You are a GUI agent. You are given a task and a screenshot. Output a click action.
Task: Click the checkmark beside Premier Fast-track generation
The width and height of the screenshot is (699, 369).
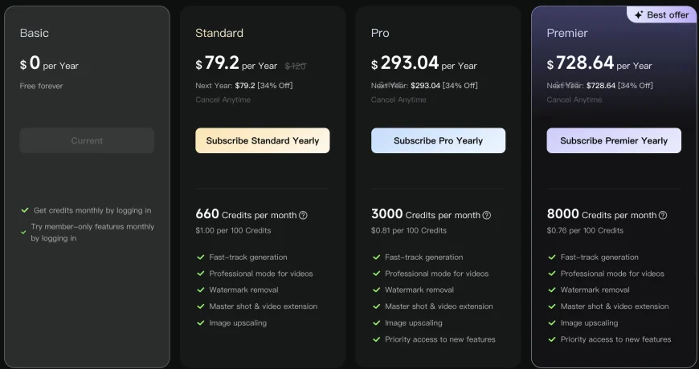point(552,257)
